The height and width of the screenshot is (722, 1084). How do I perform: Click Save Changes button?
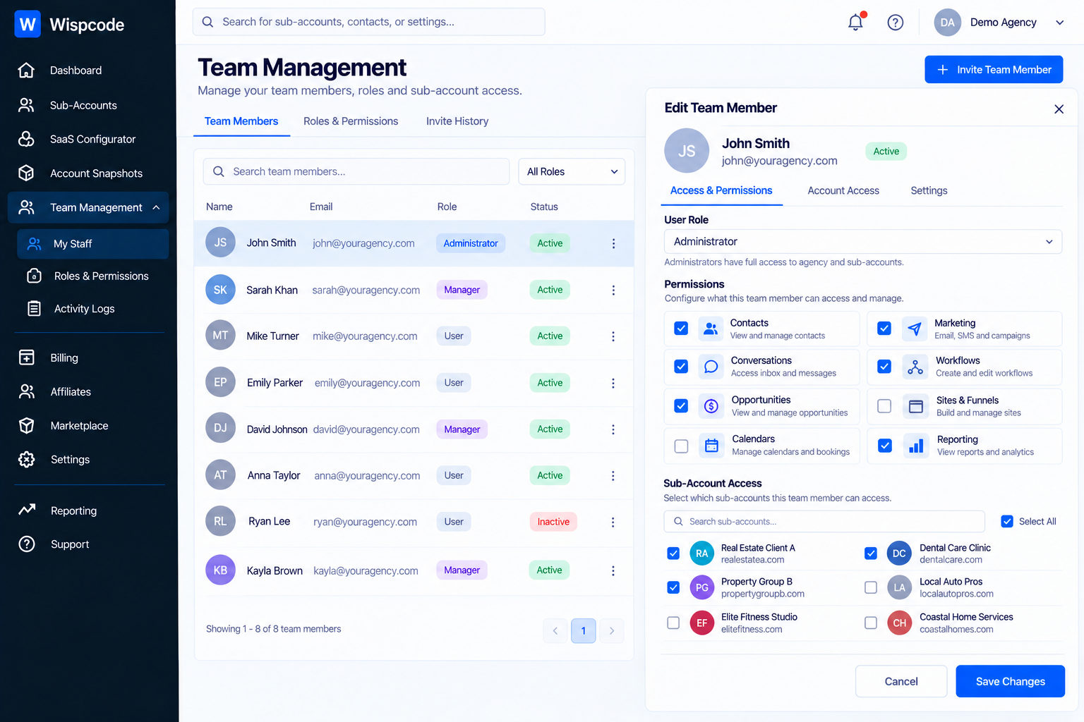(1010, 681)
